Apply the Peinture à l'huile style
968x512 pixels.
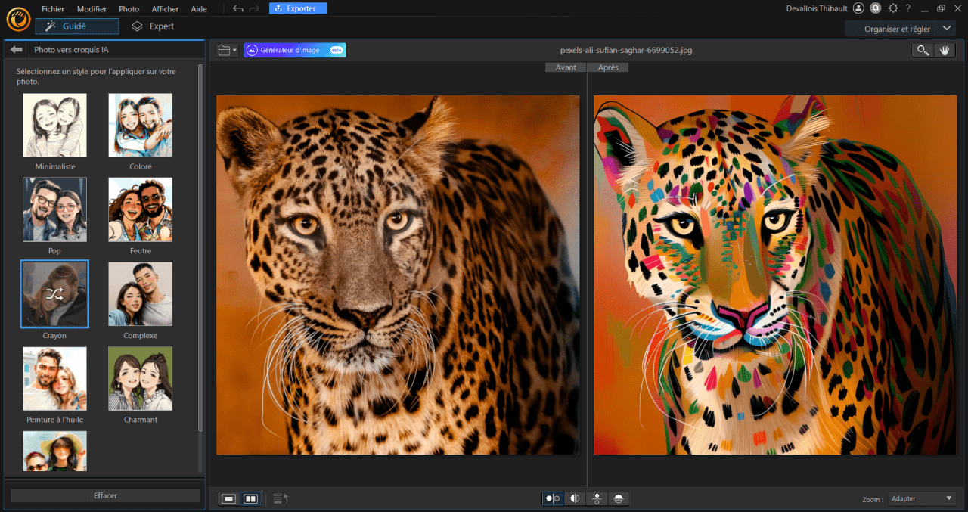[54, 378]
